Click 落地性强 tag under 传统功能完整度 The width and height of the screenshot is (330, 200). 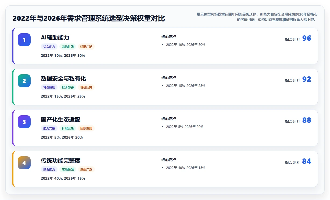(68, 169)
